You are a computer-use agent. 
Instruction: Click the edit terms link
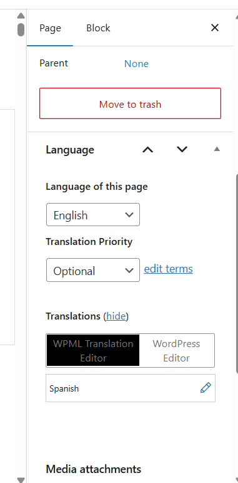point(168,269)
